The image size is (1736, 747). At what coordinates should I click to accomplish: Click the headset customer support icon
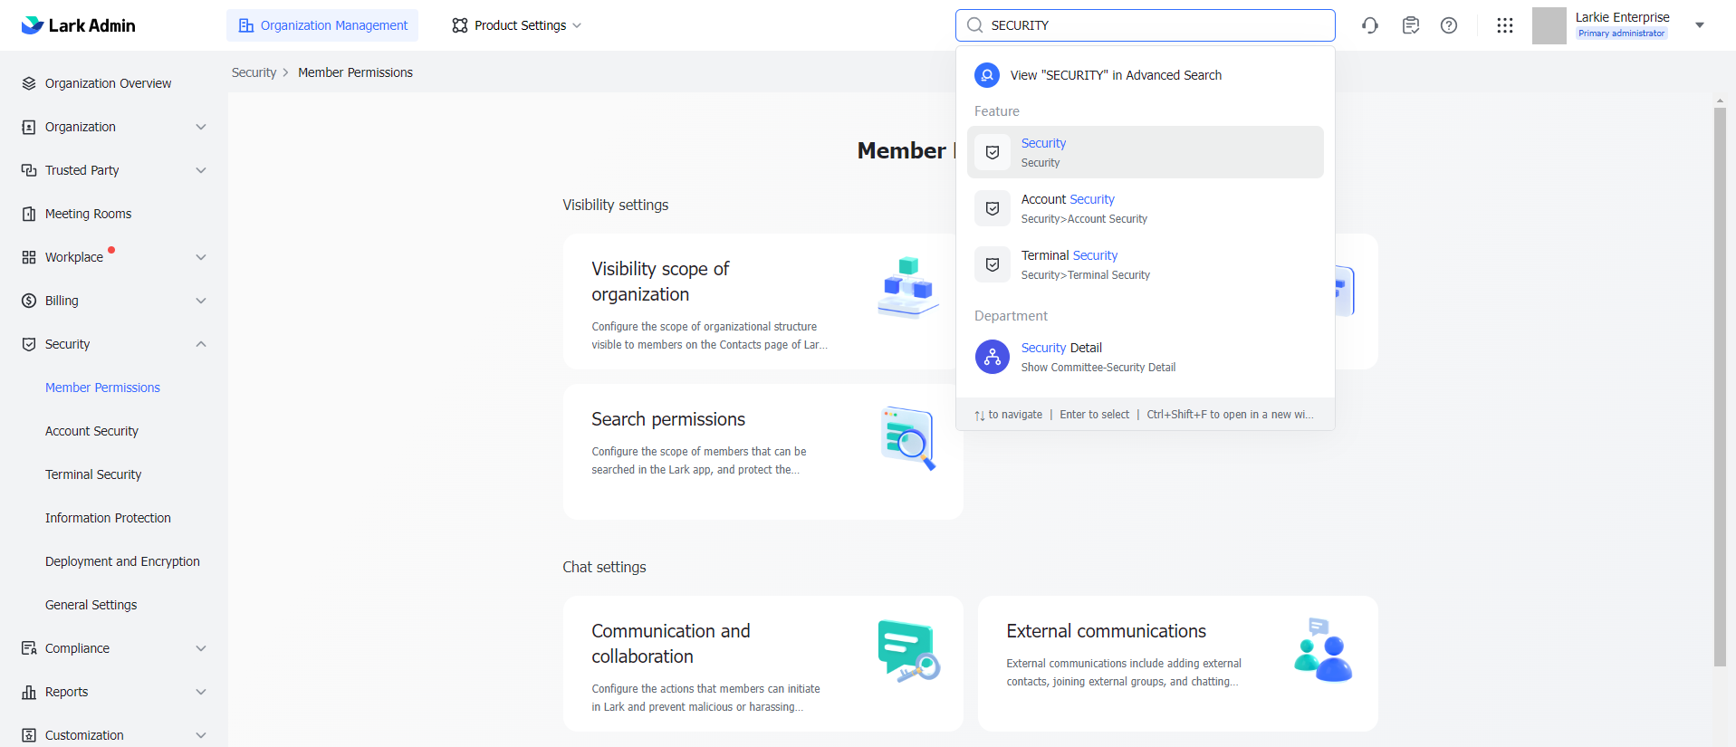click(x=1370, y=25)
